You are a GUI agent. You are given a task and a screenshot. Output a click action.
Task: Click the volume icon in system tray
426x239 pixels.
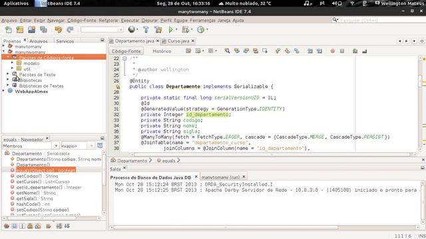[334, 3]
